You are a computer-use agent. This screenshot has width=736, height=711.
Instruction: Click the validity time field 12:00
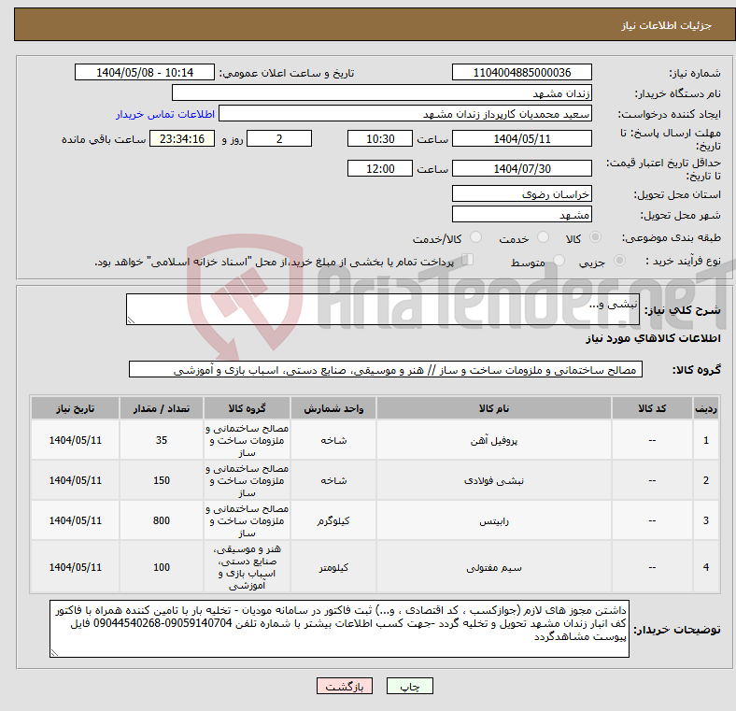click(380, 168)
